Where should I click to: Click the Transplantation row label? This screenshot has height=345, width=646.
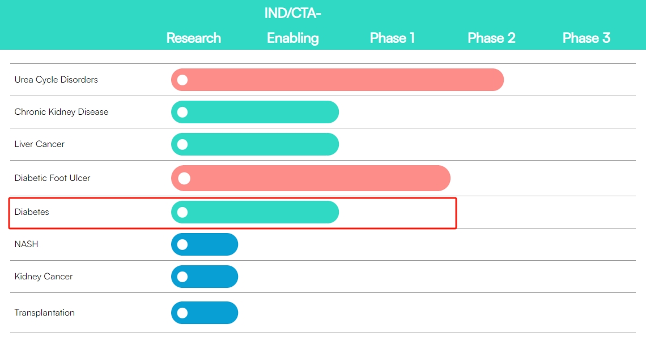point(44,313)
